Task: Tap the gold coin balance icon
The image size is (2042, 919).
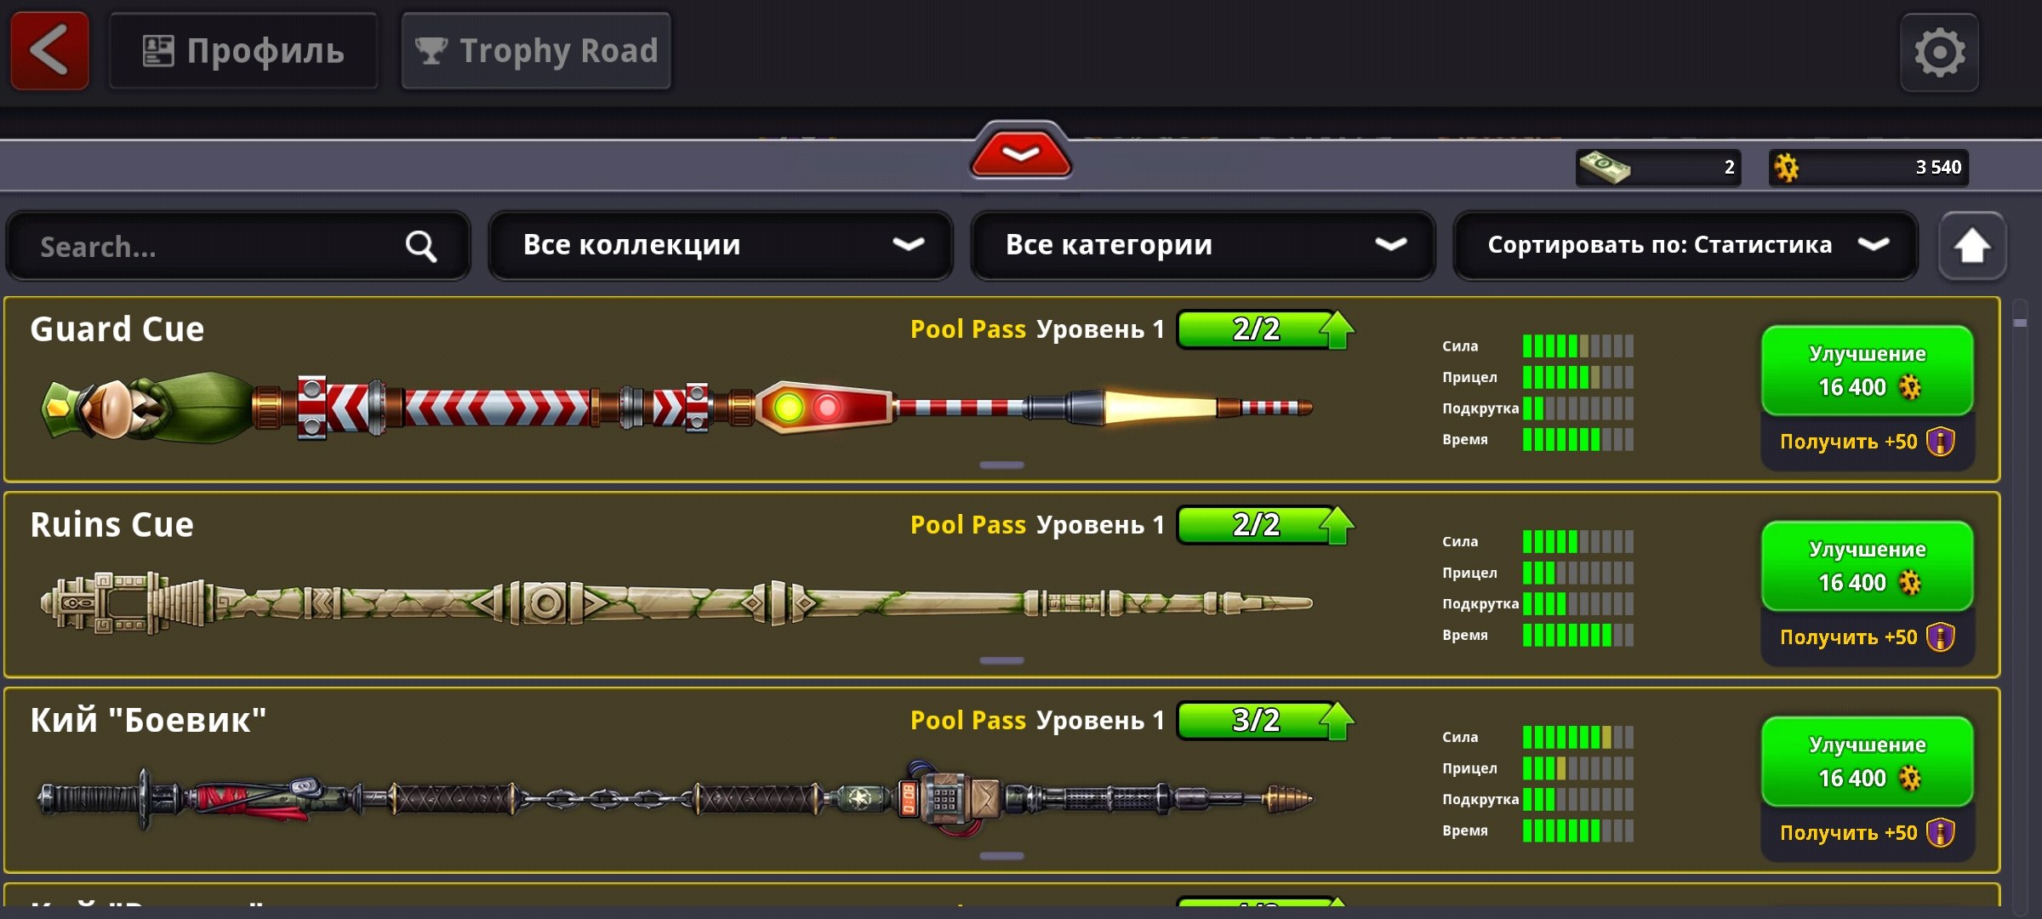Action: [x=1787, y=168]
